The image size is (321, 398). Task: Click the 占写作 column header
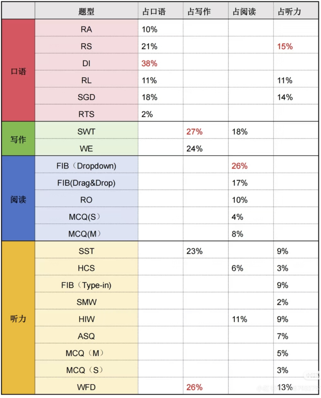point(199,11)
